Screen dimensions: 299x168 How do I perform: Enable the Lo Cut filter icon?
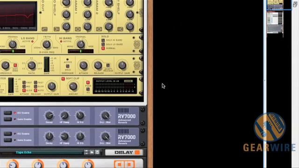coord(44,29)
